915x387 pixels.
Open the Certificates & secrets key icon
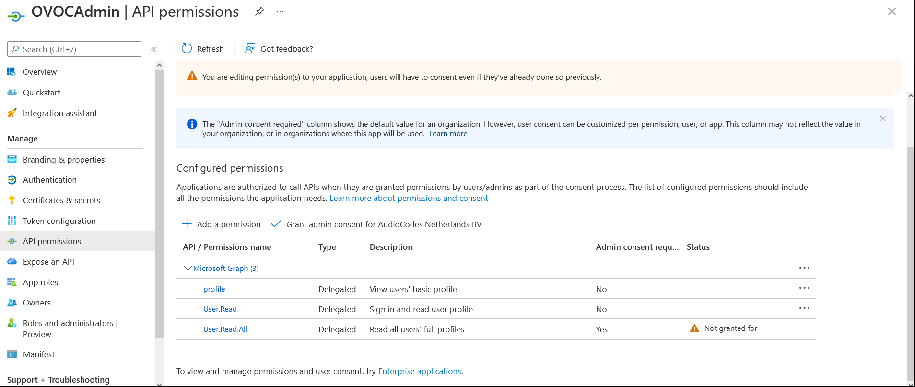(x=12, y=200)
